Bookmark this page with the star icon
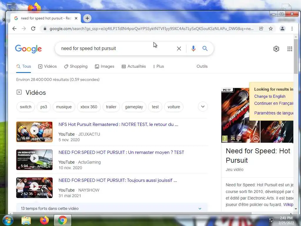Image resolution: width=301 pixels, height=226 pixels. [x=271, y=29]
